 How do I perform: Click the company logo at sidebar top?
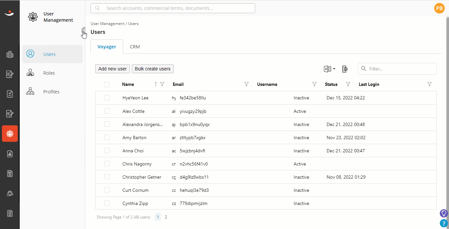point(10,13)
